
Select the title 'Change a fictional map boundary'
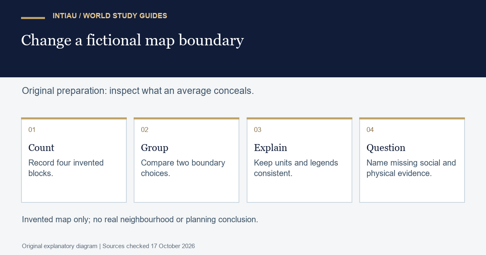(132, 40)
